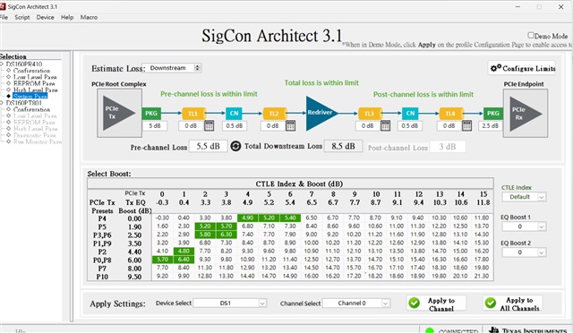Click the green PKG block near PCIe Tx
Image resolution: width=573 pixels, height=333 pixels.
tap(151, 114)
